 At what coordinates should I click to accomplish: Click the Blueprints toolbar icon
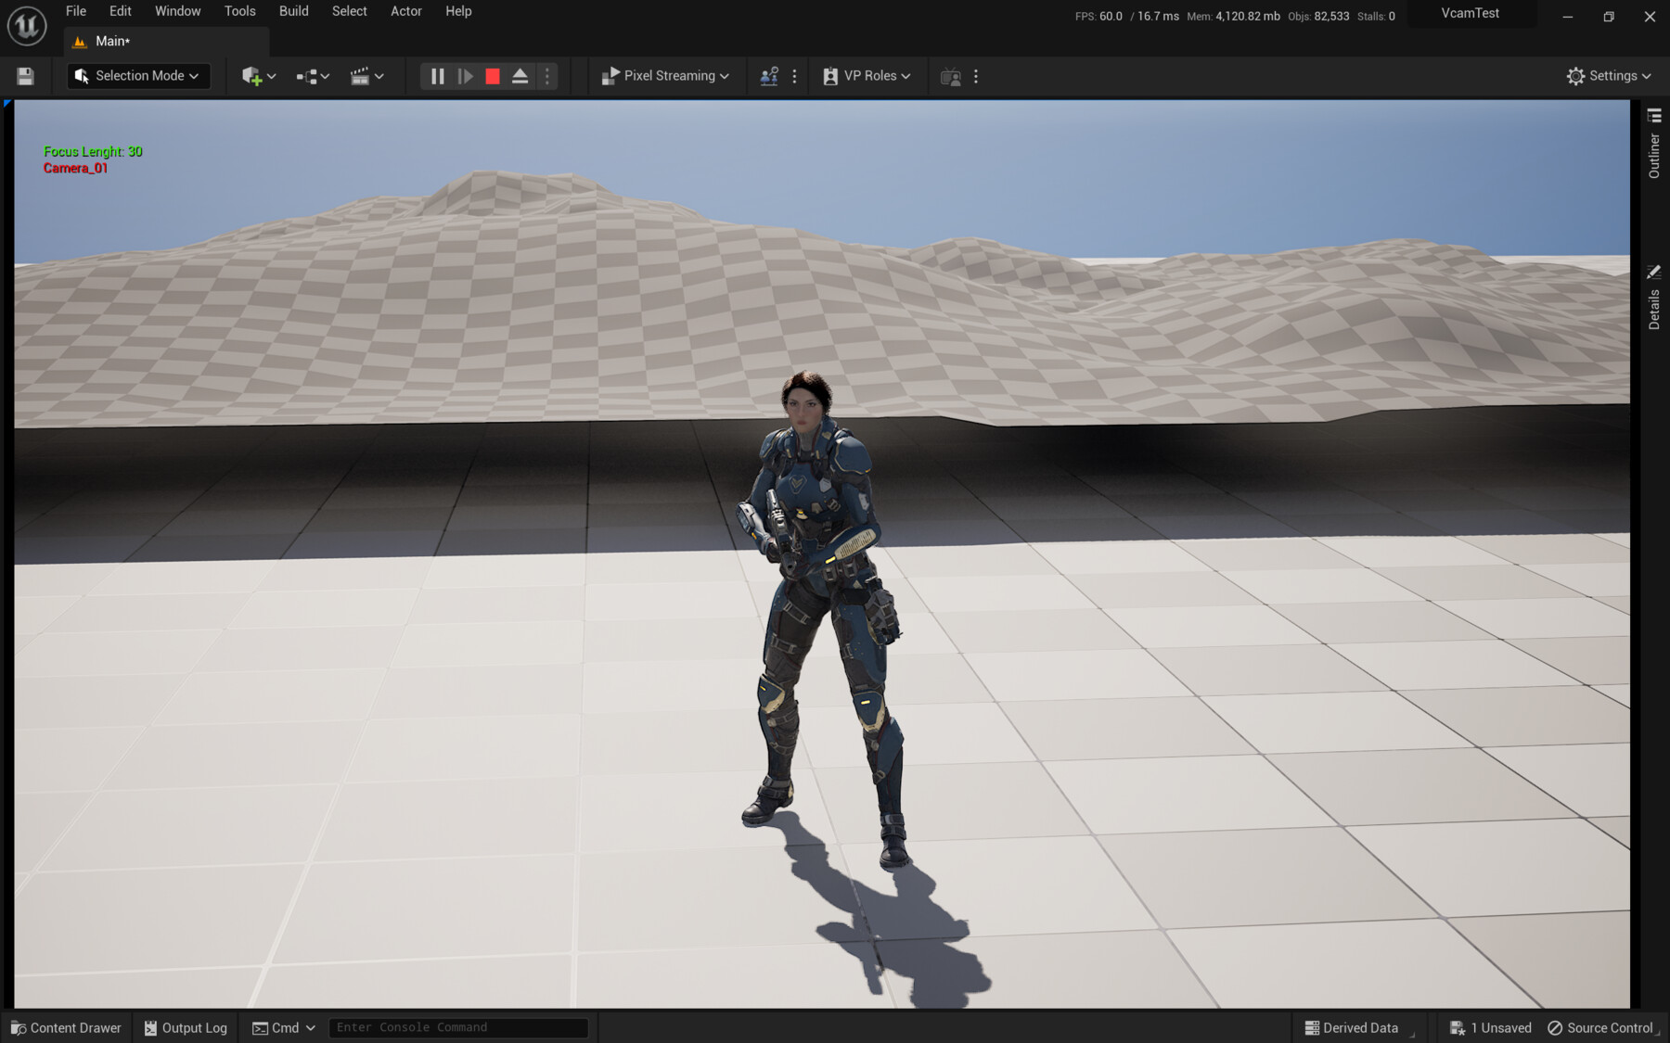pos(308,75)
